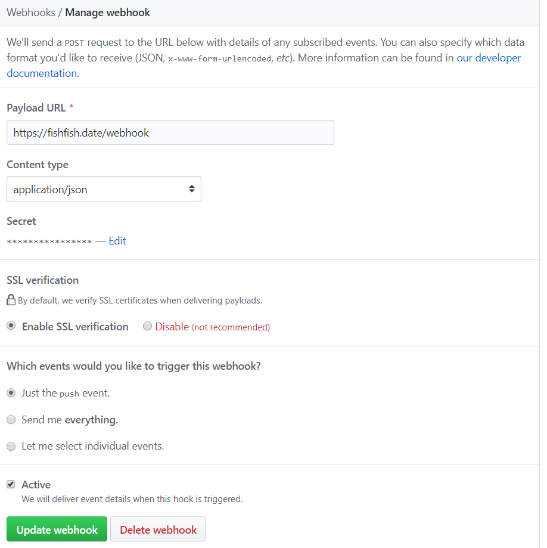
Task: Click the SSL padlock icon
Action: click(x=11, y=300)
